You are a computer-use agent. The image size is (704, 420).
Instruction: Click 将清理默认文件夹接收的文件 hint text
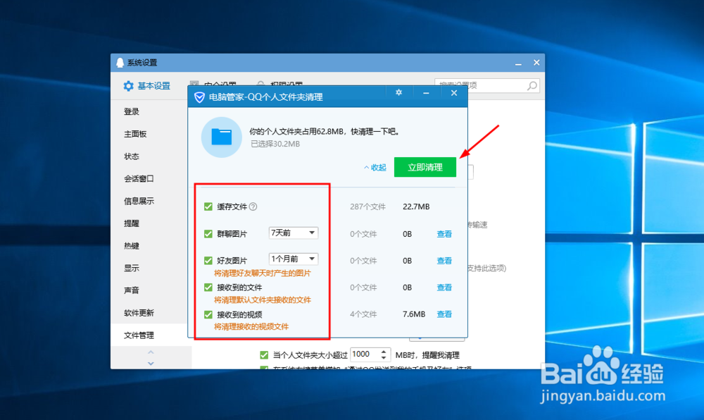[x=262, y=299]
